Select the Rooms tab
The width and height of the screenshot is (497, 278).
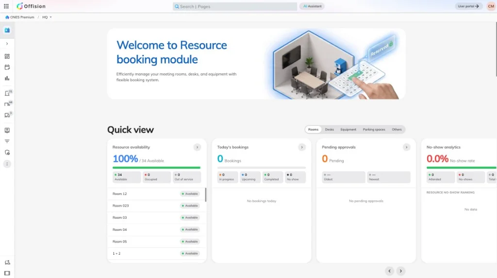click(x=313, y=129)
